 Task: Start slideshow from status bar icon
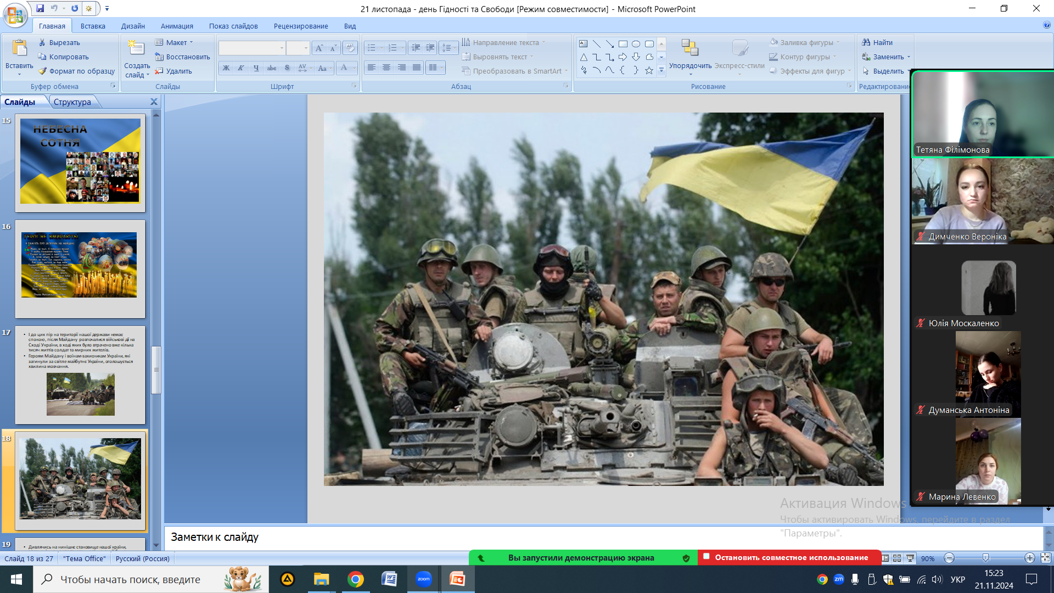click(910, 558)
